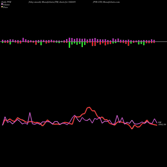
Task: Click the green-red Price legend swatch
Action: [2, 7]
